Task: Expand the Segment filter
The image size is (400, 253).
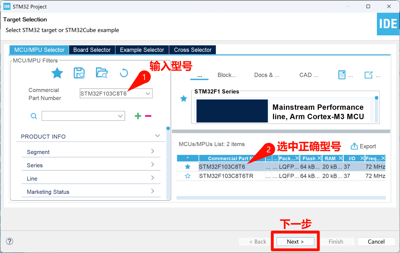Action: pyautogui.click(x=152, y=151)
